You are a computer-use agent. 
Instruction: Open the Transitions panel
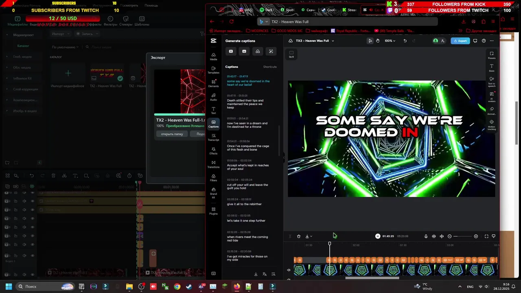[x=213, y=164]
